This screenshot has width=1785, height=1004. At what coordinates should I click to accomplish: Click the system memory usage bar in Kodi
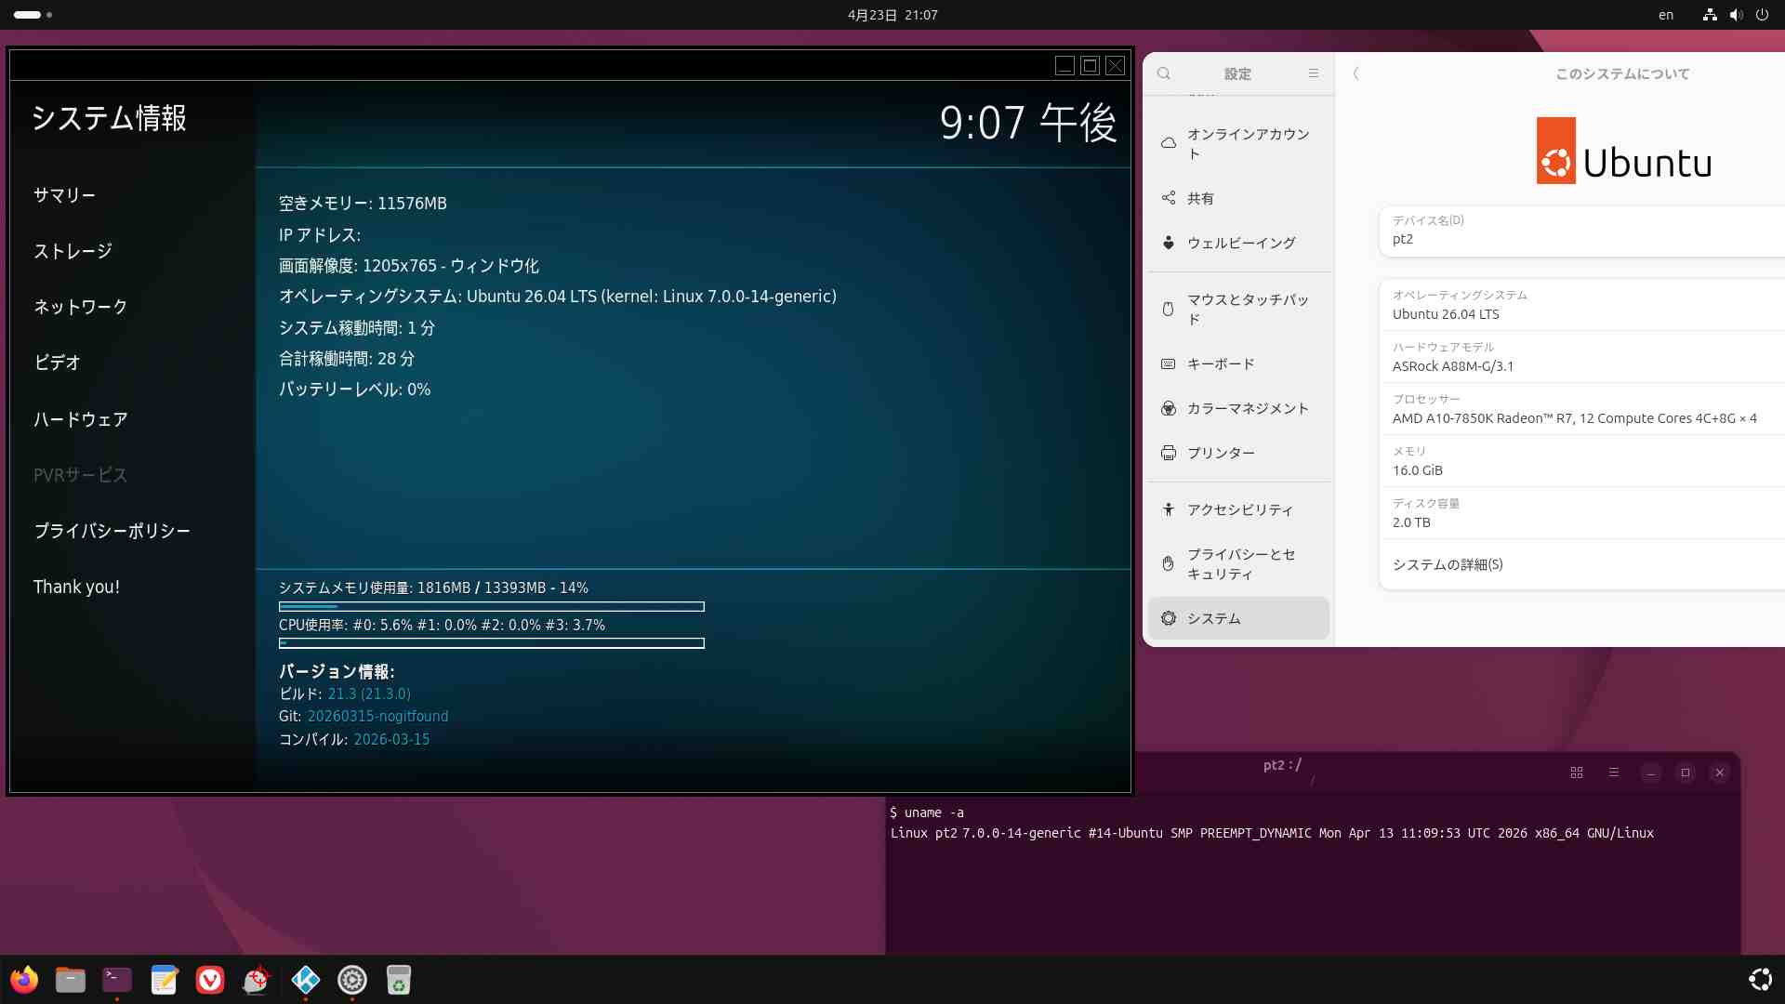click(491, 607)
